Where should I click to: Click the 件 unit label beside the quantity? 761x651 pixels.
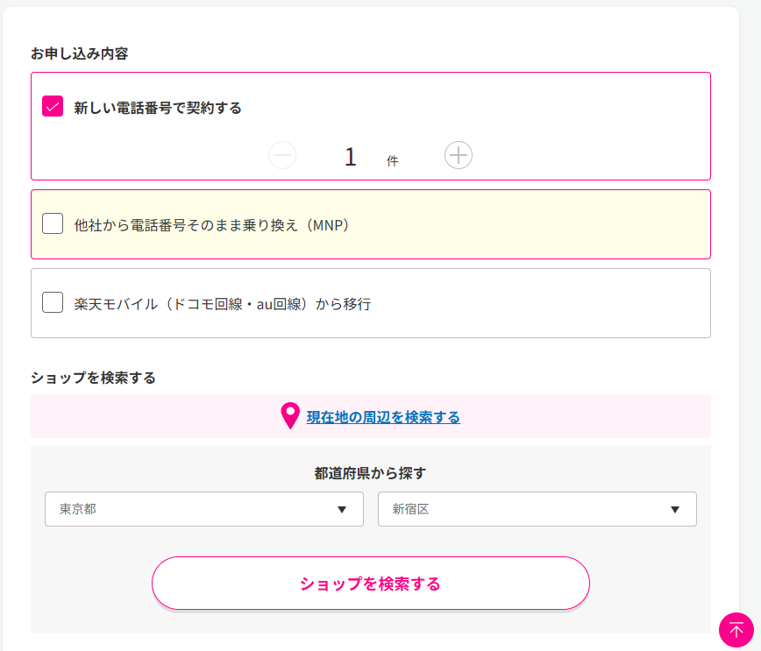coord(392,161)
